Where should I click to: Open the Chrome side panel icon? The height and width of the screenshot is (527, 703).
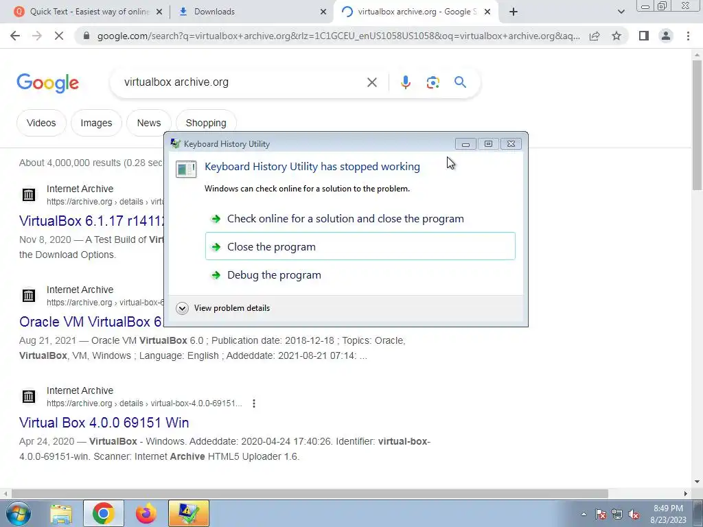(x=644, y=36)
